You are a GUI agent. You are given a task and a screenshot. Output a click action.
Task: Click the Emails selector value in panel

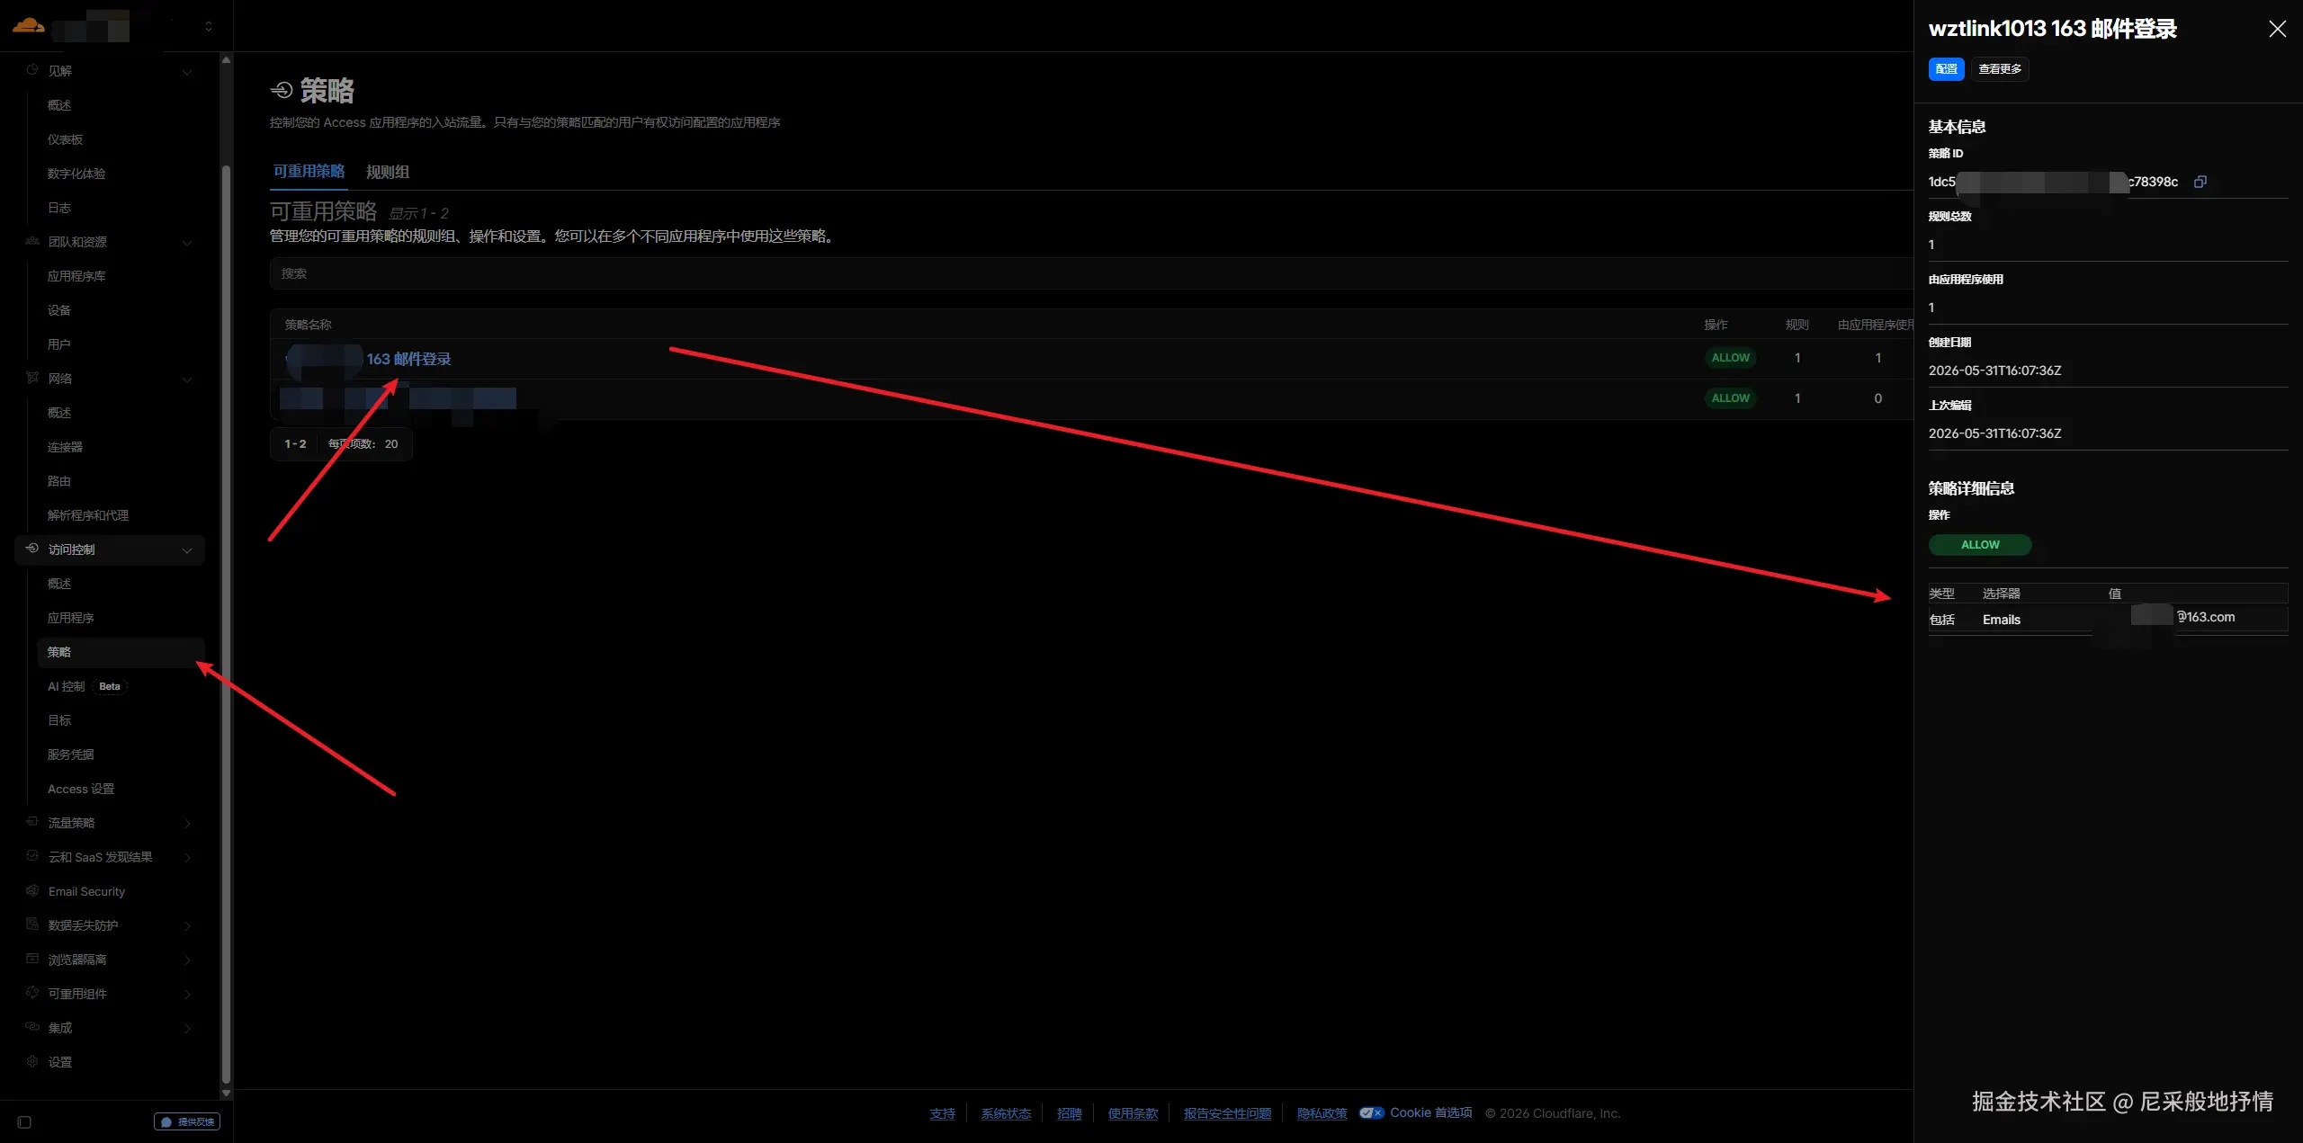2001,620
